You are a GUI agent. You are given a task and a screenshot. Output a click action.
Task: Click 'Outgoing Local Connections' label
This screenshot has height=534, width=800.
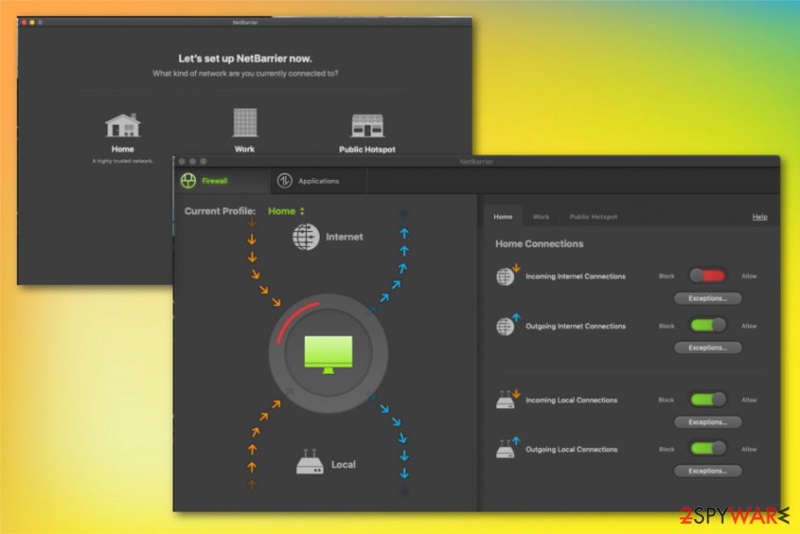pyautogui.click(x=572, y=449)
